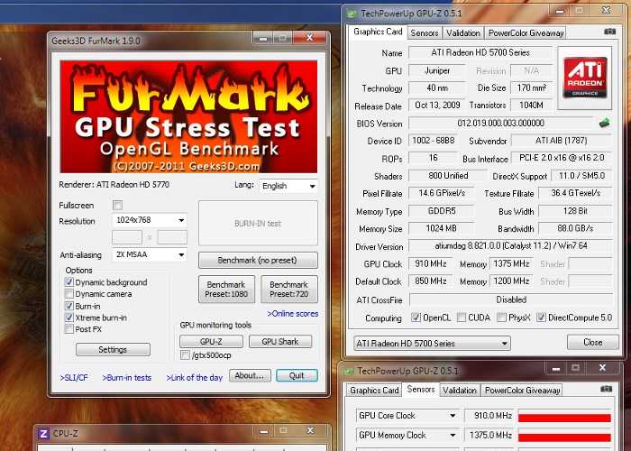
Task: Open FurMark Settings button
Action: [113, 350]
